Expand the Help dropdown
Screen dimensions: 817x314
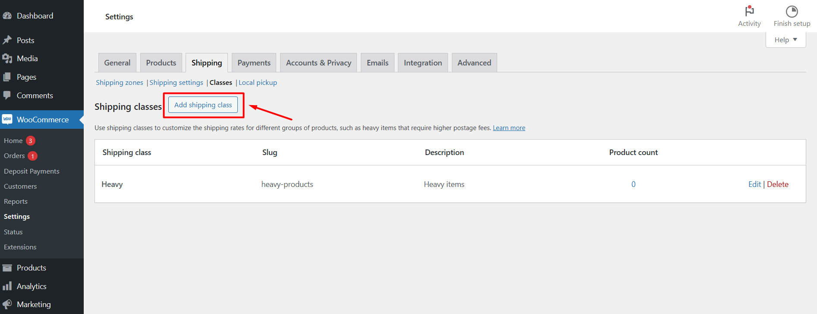[x=785, y=40]
